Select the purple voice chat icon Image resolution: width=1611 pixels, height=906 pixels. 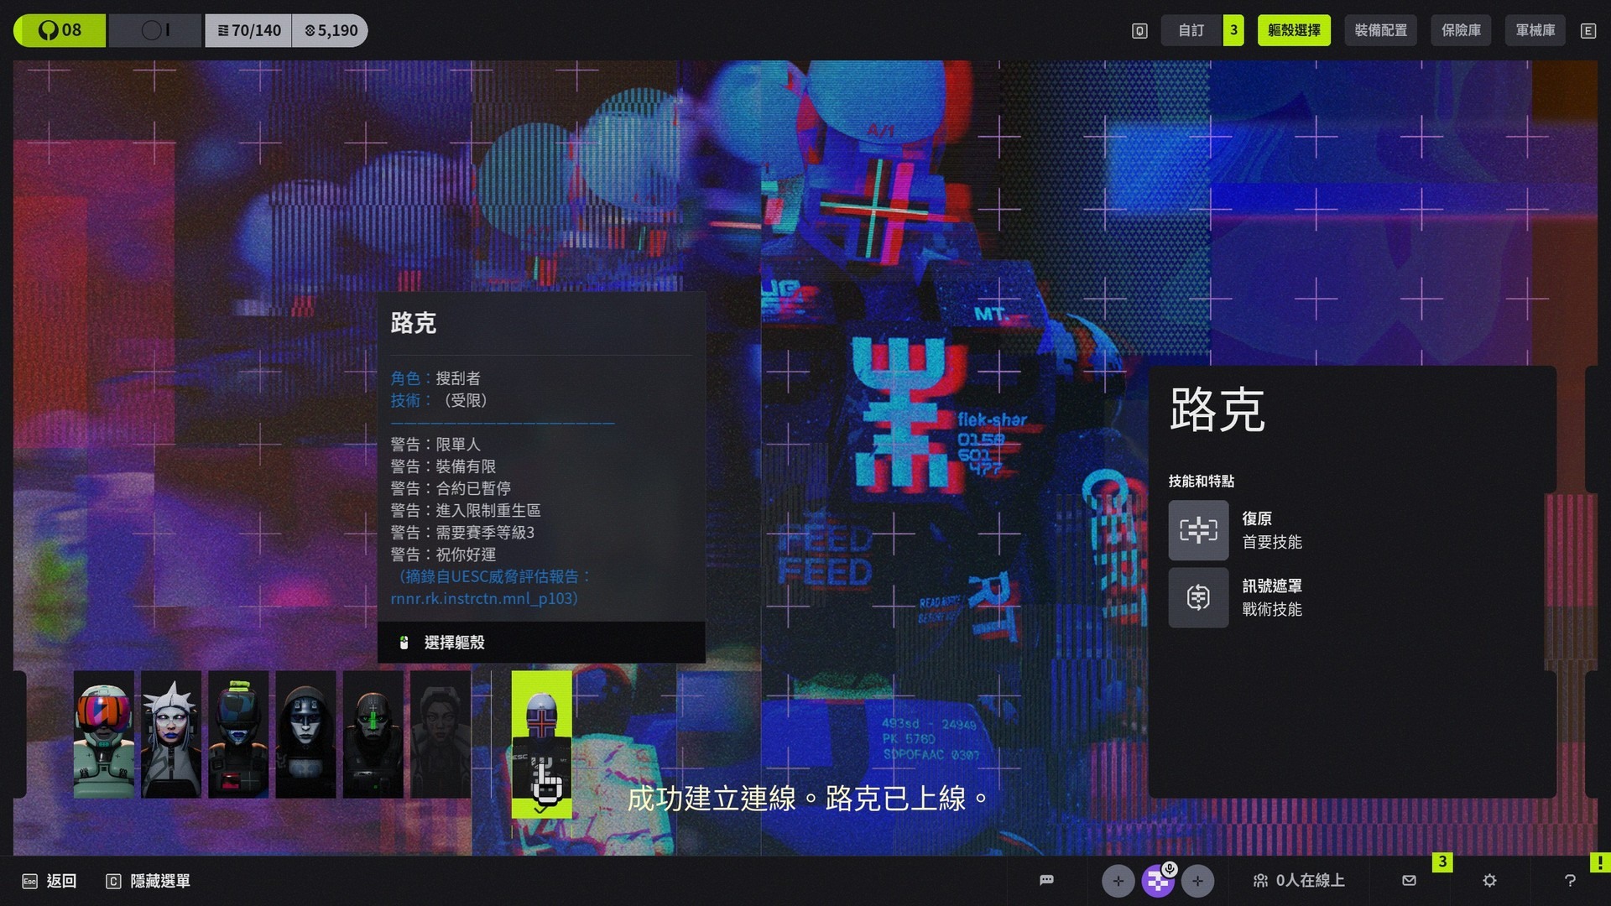point(1159,881)
